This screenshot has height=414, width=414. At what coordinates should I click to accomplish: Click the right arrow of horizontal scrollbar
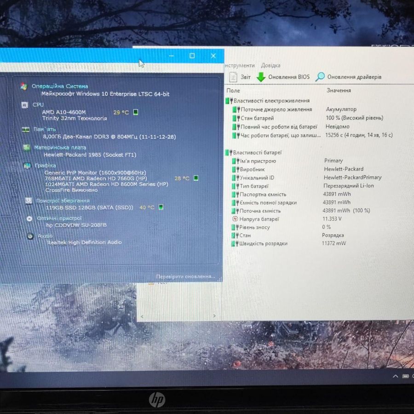pos(214,316)
